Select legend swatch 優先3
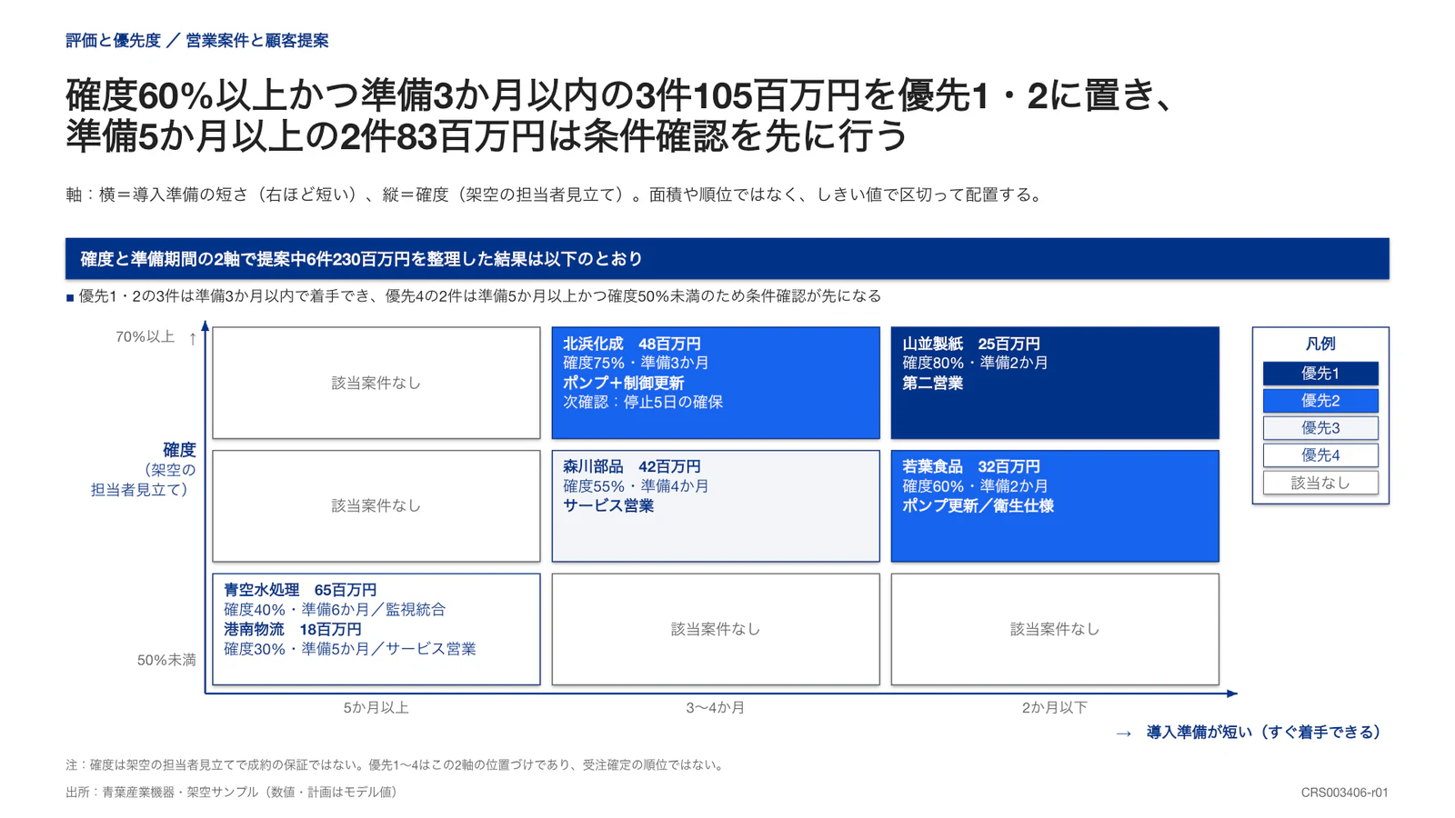 [x=1320, y=428]
